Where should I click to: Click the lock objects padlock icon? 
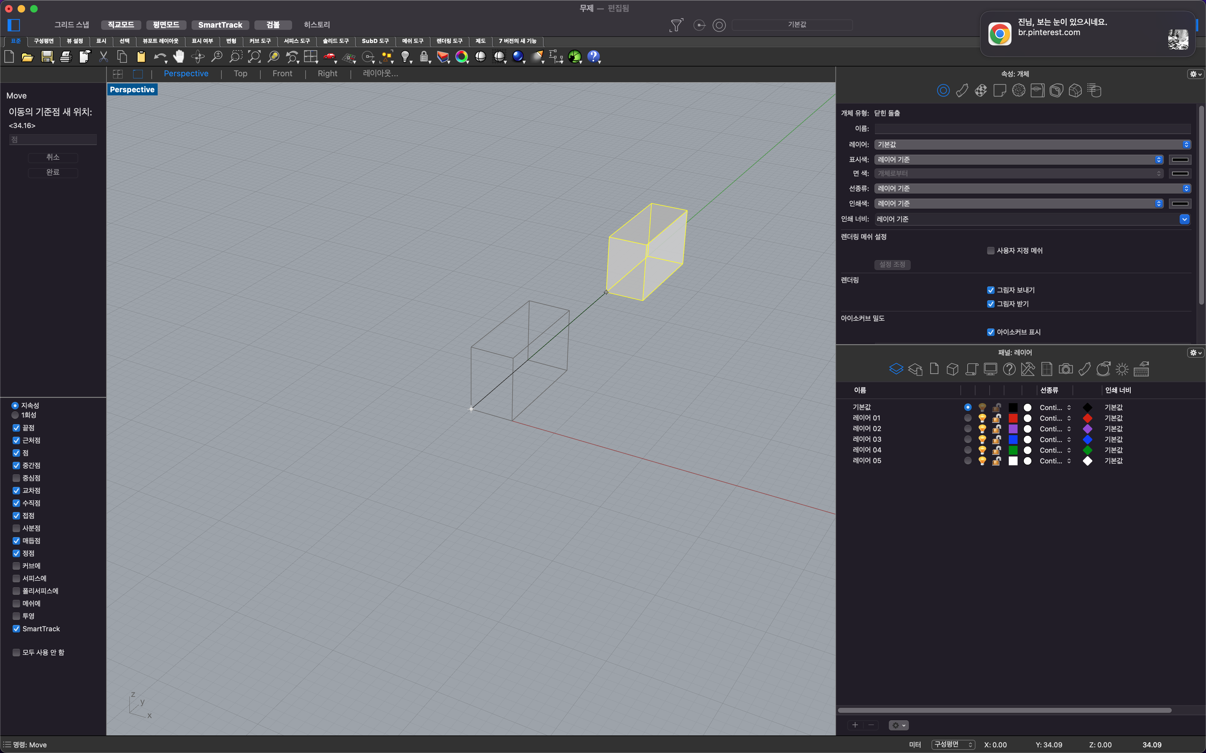coord(424,57)
